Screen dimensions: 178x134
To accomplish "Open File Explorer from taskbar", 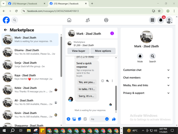I will [x=29, y=130].
